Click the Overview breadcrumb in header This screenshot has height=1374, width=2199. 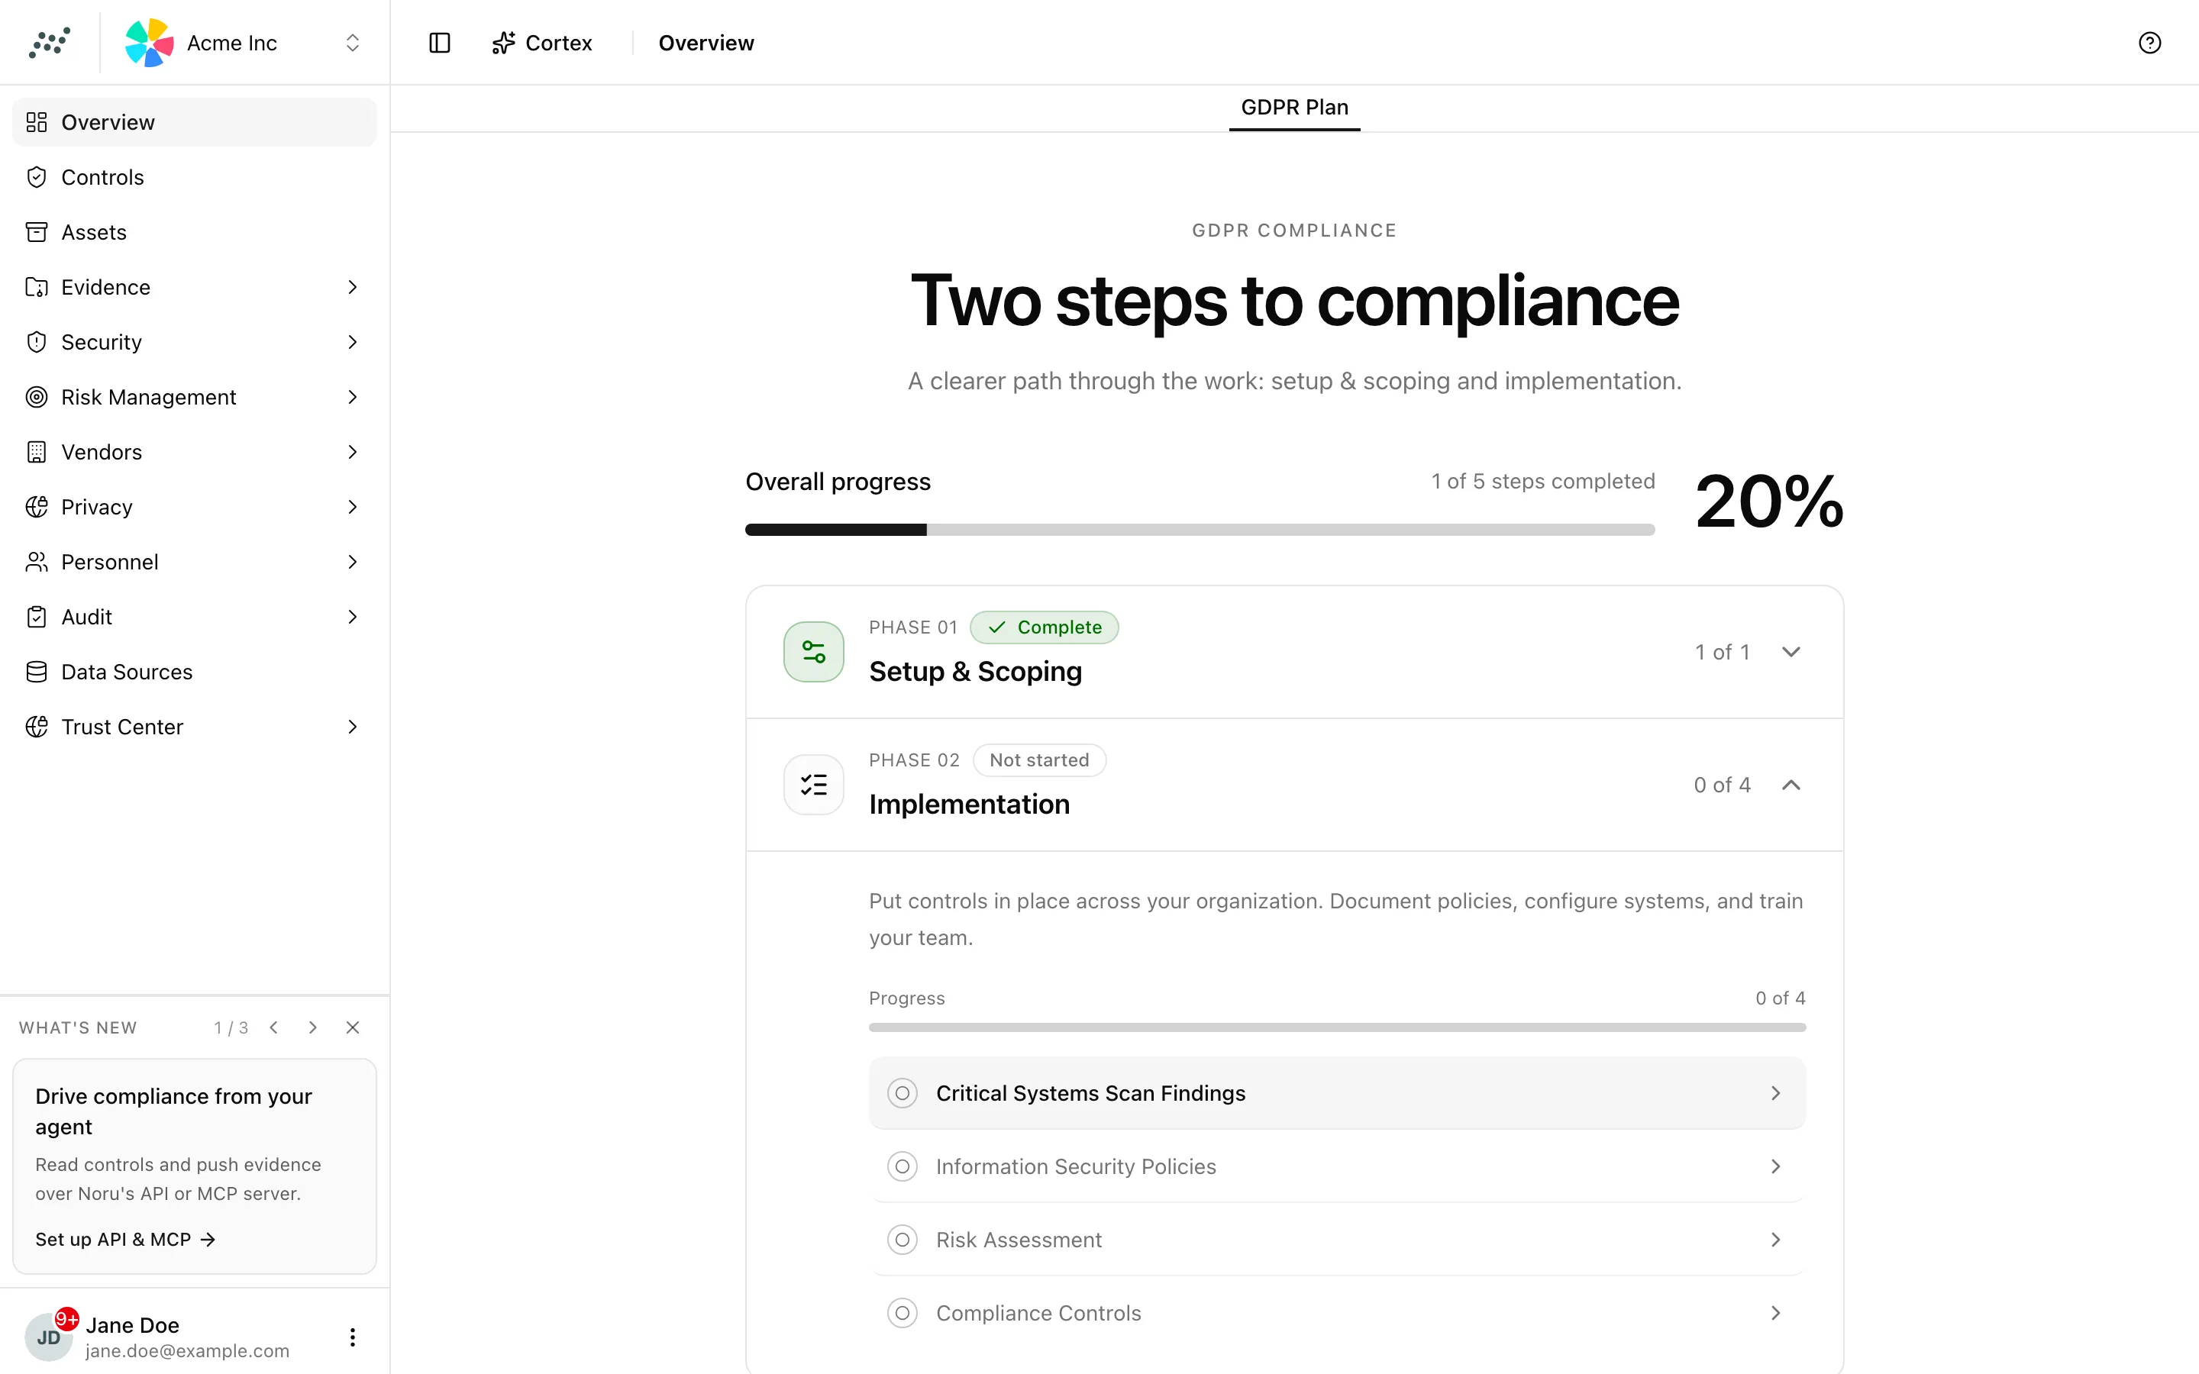pyautogui.click(x=706, y=43)
